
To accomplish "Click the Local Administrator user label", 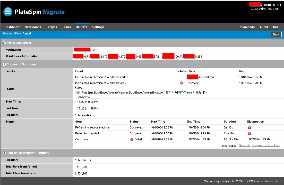I will (264, 9).
